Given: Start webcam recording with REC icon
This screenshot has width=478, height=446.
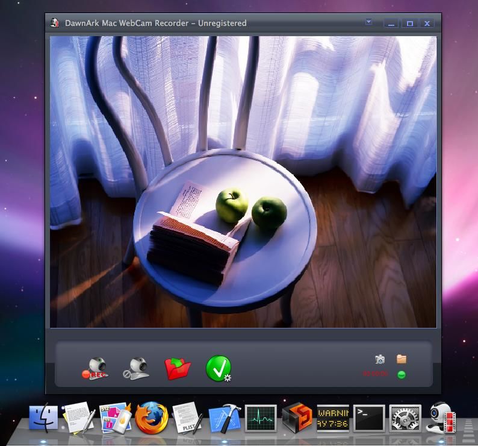Looking at the screenshot, I should (x=95, y=368).
